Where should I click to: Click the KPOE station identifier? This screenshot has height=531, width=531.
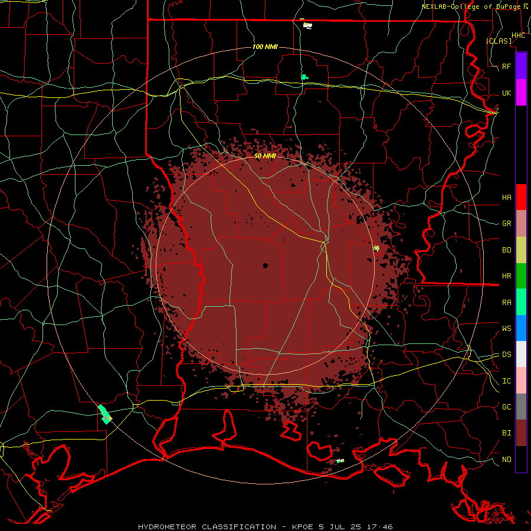(303, 527)
